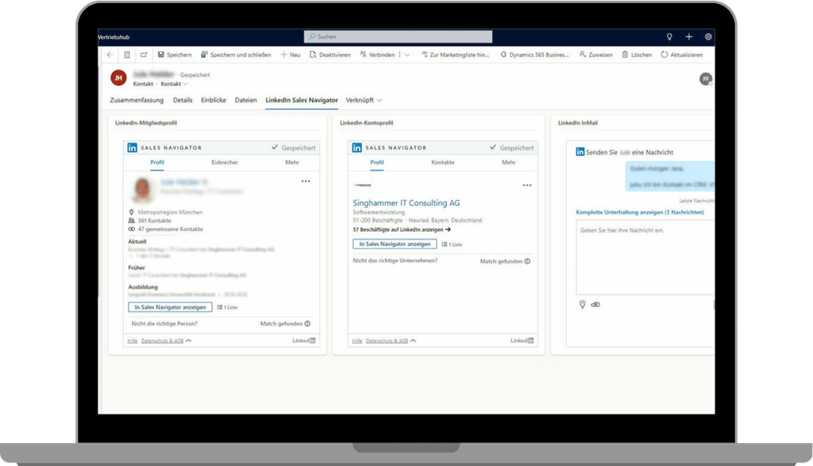The height and width of the screenshot is (466, 813).
Task: Click Deaktivieren in the command bar
Action: (x=330, y=55)
